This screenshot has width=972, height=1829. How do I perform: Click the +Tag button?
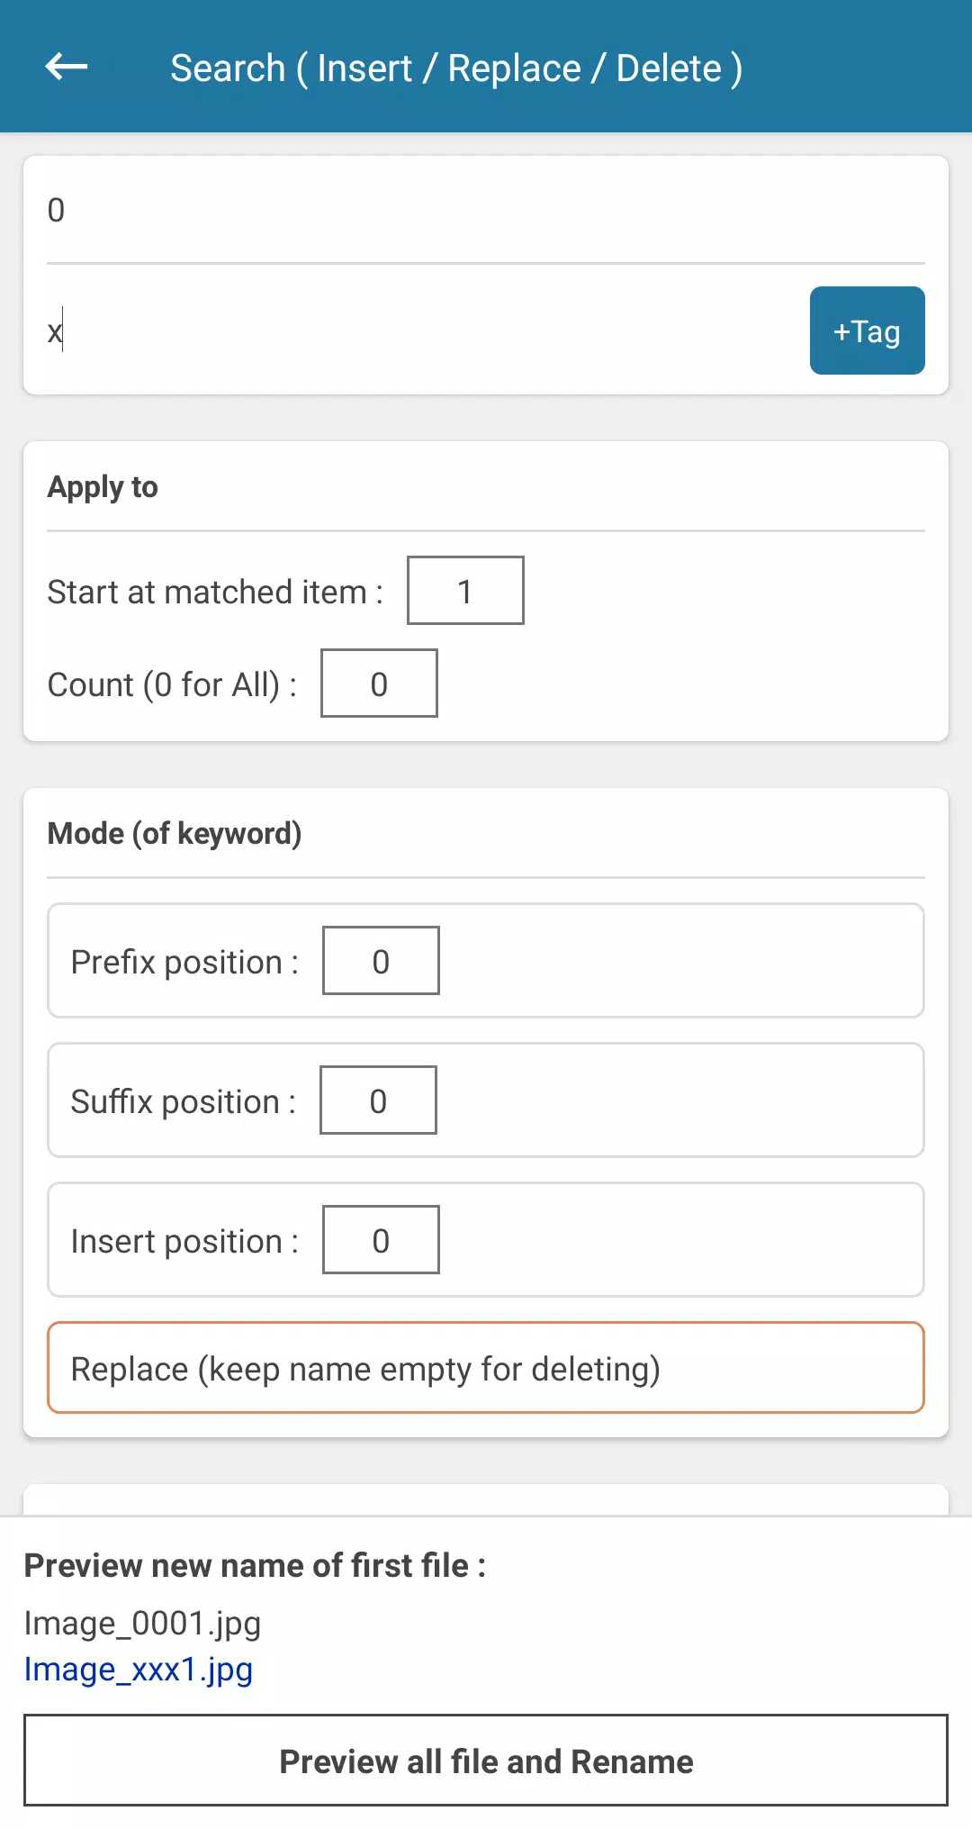pyautogui.click(x=867, y=330)
